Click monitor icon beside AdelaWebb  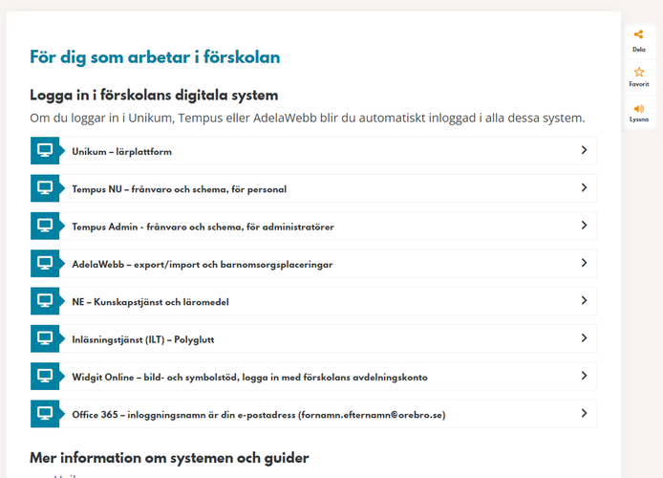click(x=45, y=263)
